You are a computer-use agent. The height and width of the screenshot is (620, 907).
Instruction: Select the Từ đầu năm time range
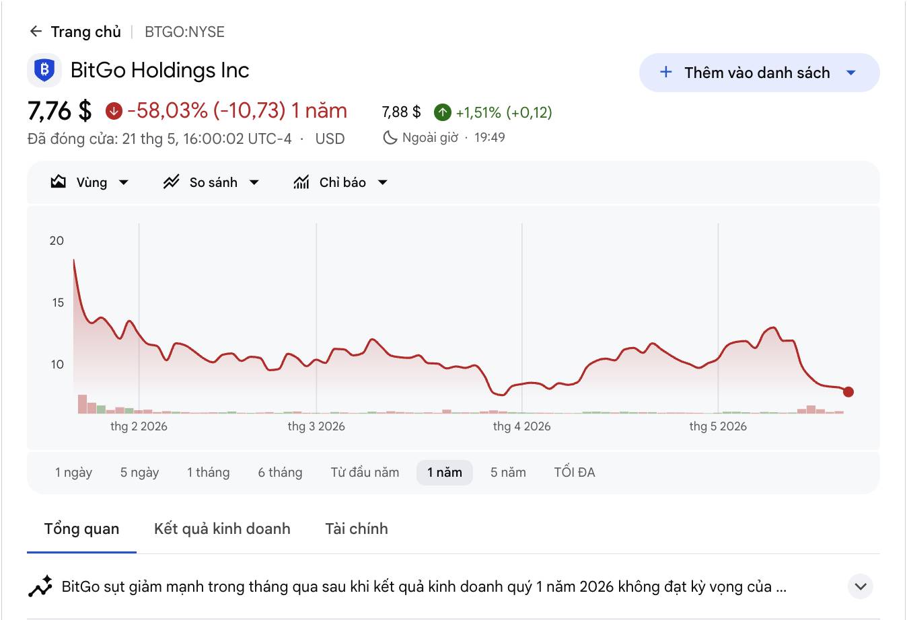[x=365, y=472]
